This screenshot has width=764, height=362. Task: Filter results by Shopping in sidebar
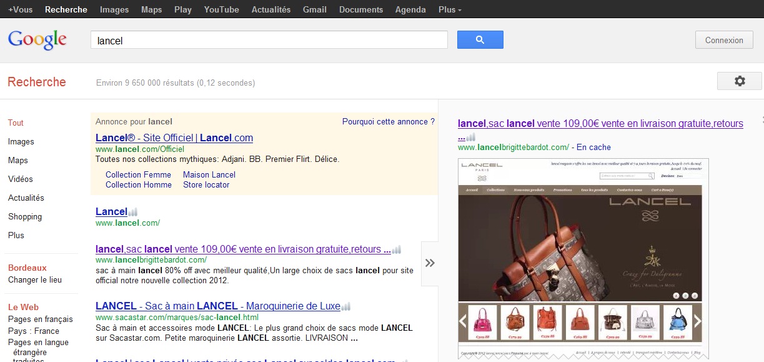(25, 217)
